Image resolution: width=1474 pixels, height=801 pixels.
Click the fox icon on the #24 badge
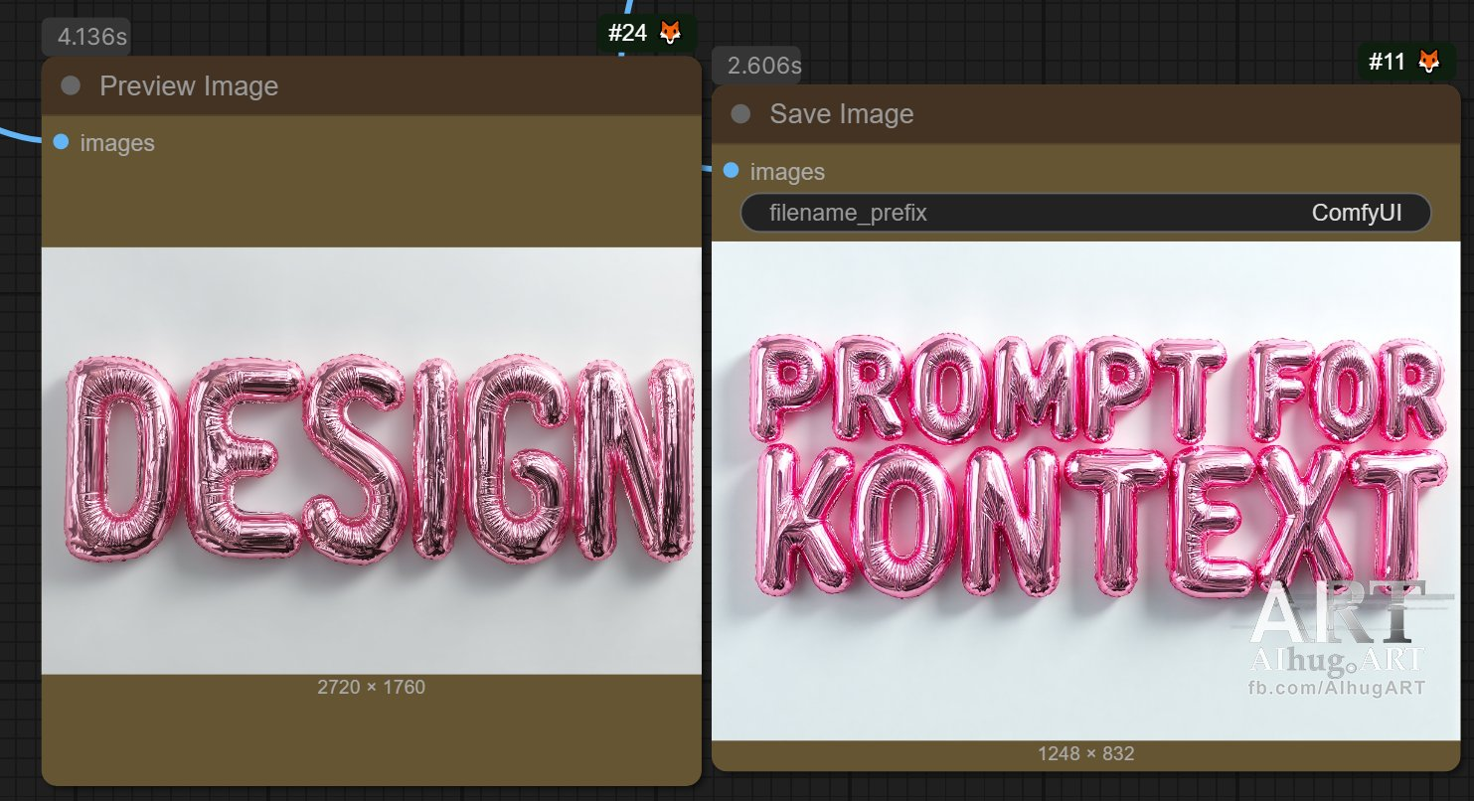672,33
